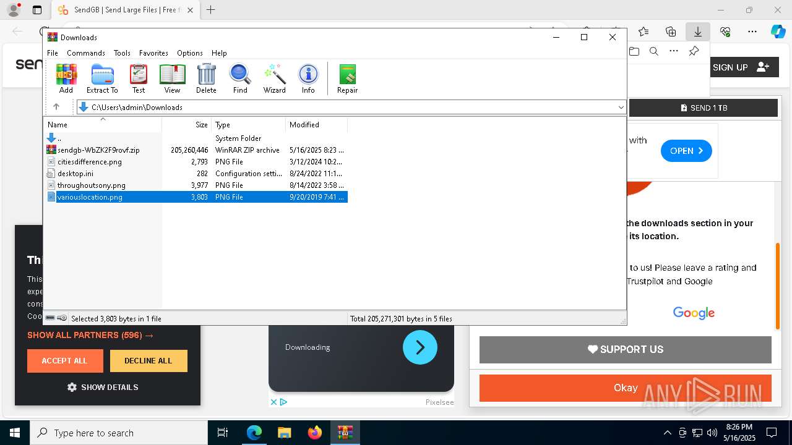
Task: Open more options in downloads panel
Action: (x=674, y=51)
